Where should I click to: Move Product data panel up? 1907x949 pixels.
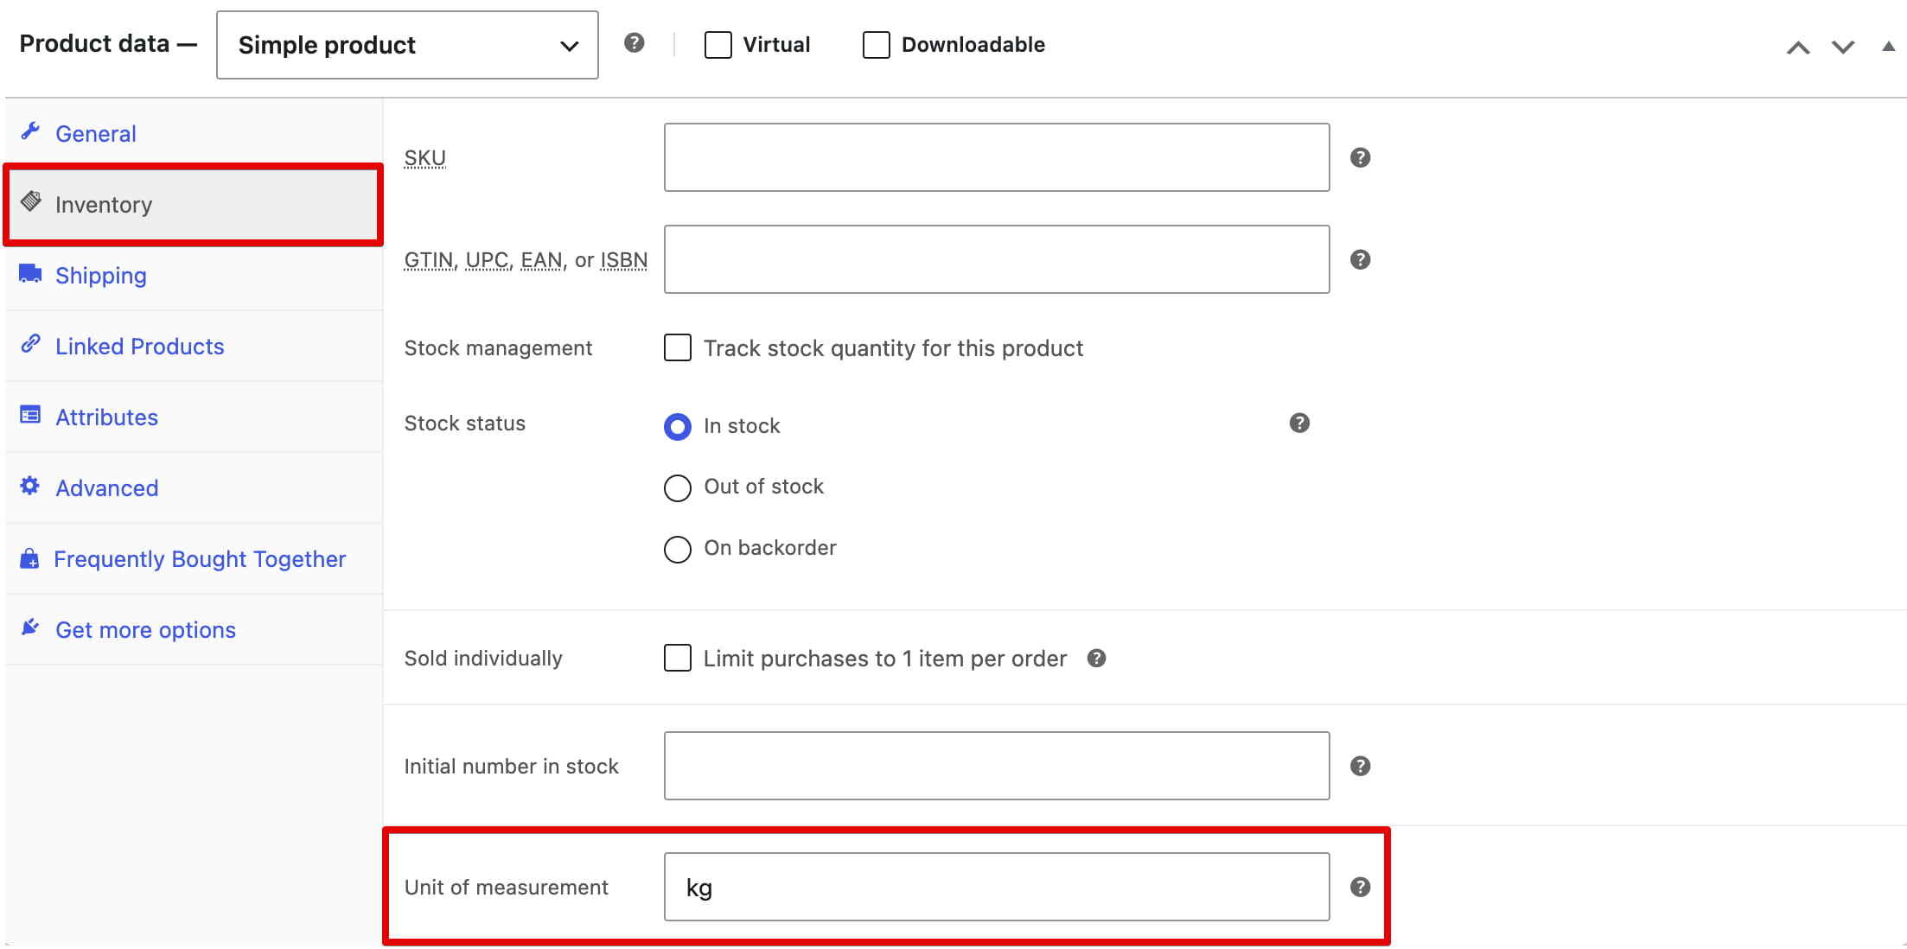coord(1798,48)
